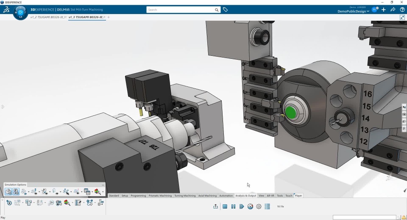Switch to the Automation tab
407x220 pixels.
(x=226, y=195)
